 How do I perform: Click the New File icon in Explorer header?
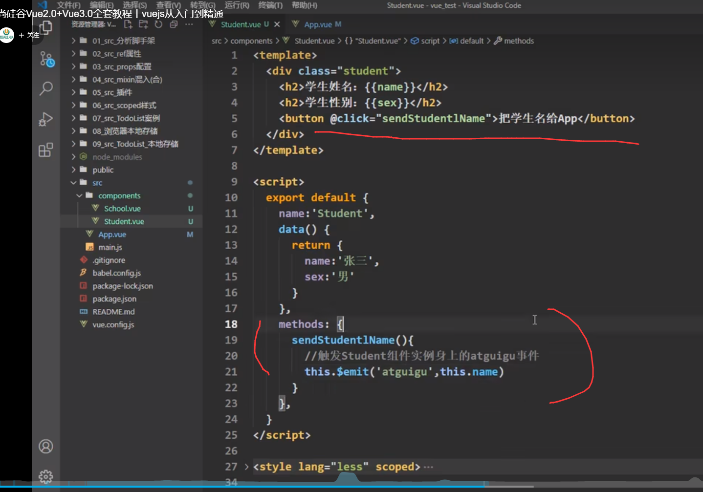tap(128, 24)
